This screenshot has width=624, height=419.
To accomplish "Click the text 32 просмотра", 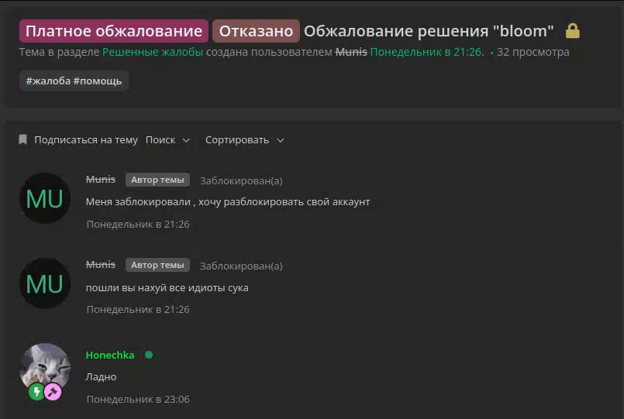I will point(533,52).
